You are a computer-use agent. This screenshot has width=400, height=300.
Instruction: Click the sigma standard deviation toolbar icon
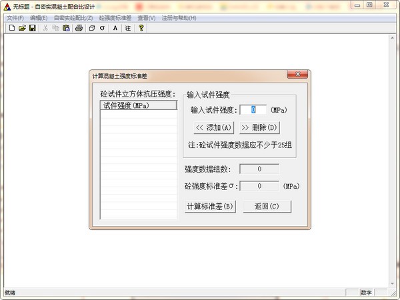click(x=102, y=28)
